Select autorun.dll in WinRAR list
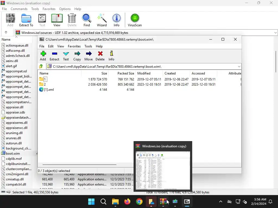 pos(12,143)
